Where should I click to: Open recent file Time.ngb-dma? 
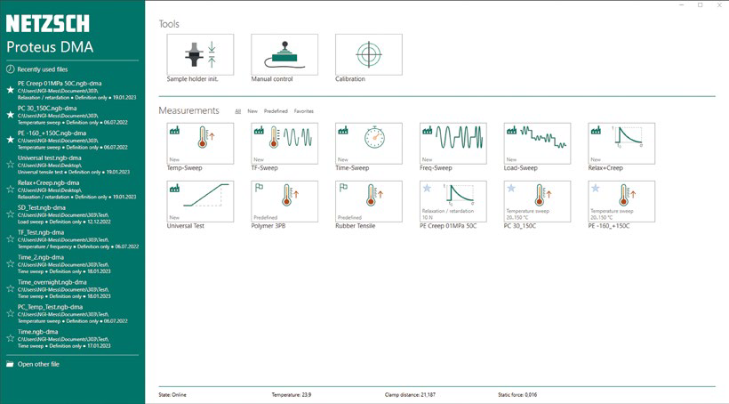coord(64,339)
